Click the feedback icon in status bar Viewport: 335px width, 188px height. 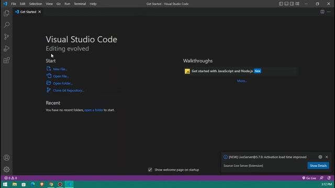(x=321, y=178)
